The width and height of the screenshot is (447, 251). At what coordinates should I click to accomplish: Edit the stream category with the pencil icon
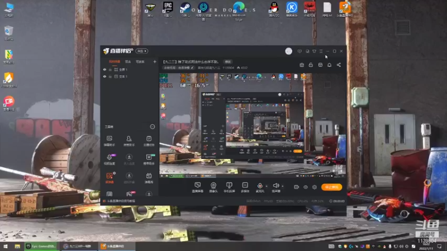pos(192,67)
